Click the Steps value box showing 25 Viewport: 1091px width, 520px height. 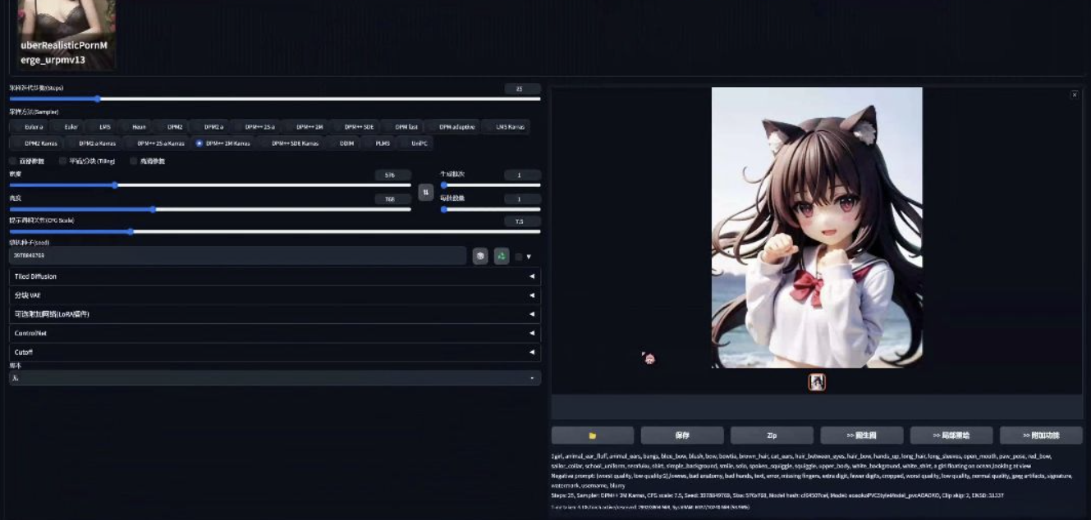pos(522,89)
